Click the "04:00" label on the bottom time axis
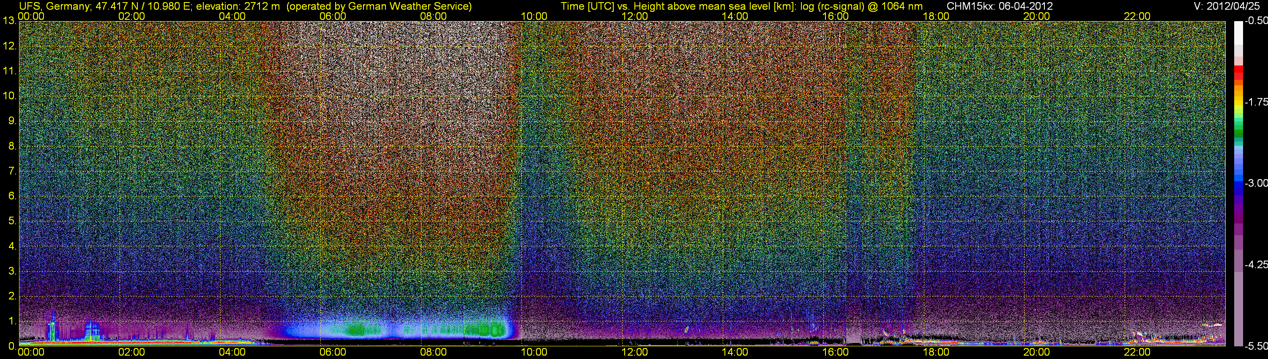Screen dimensions: 1268x359 click(232, 352)
